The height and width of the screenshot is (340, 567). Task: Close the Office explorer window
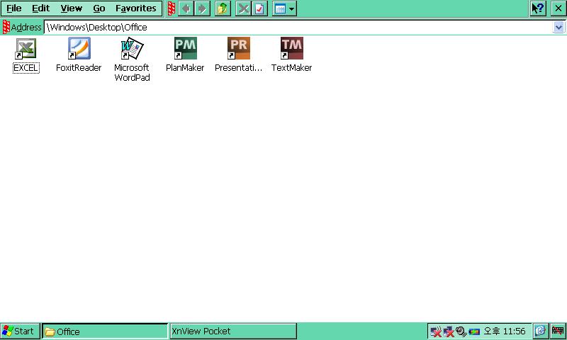click(x=558, y=8)
